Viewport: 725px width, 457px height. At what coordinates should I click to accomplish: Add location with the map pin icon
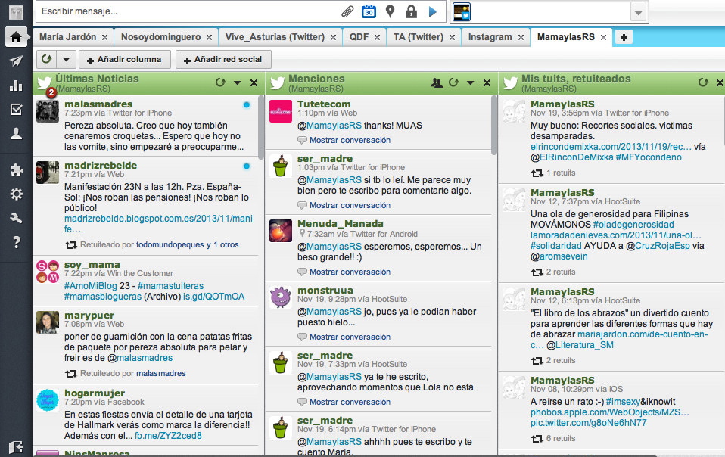pyautogui.click(x=390, y=11)
